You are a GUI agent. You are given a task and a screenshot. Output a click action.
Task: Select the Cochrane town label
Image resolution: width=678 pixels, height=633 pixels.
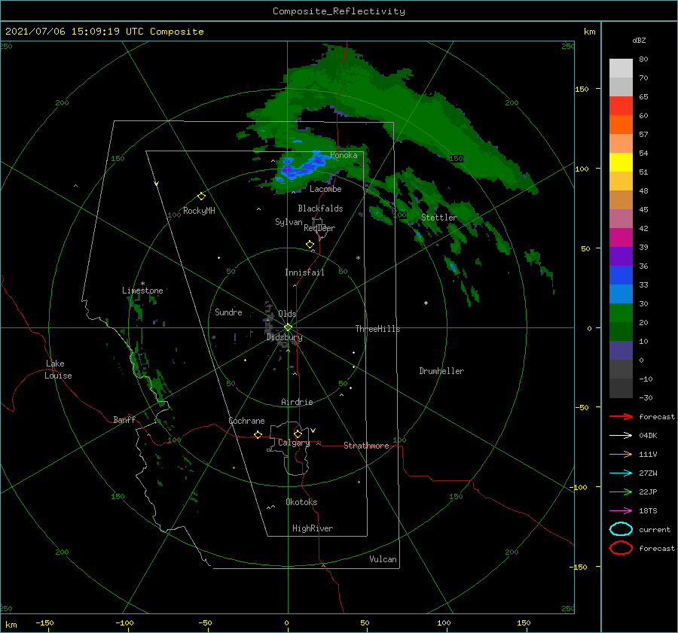[x=246, y=421]
